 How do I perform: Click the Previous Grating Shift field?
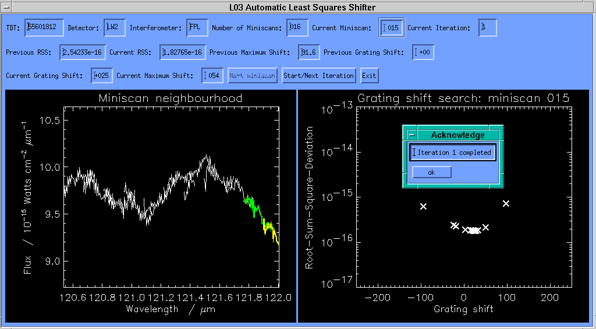point(423,52)
